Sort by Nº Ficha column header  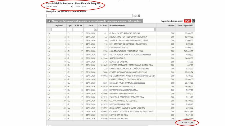tap(78, 25)
